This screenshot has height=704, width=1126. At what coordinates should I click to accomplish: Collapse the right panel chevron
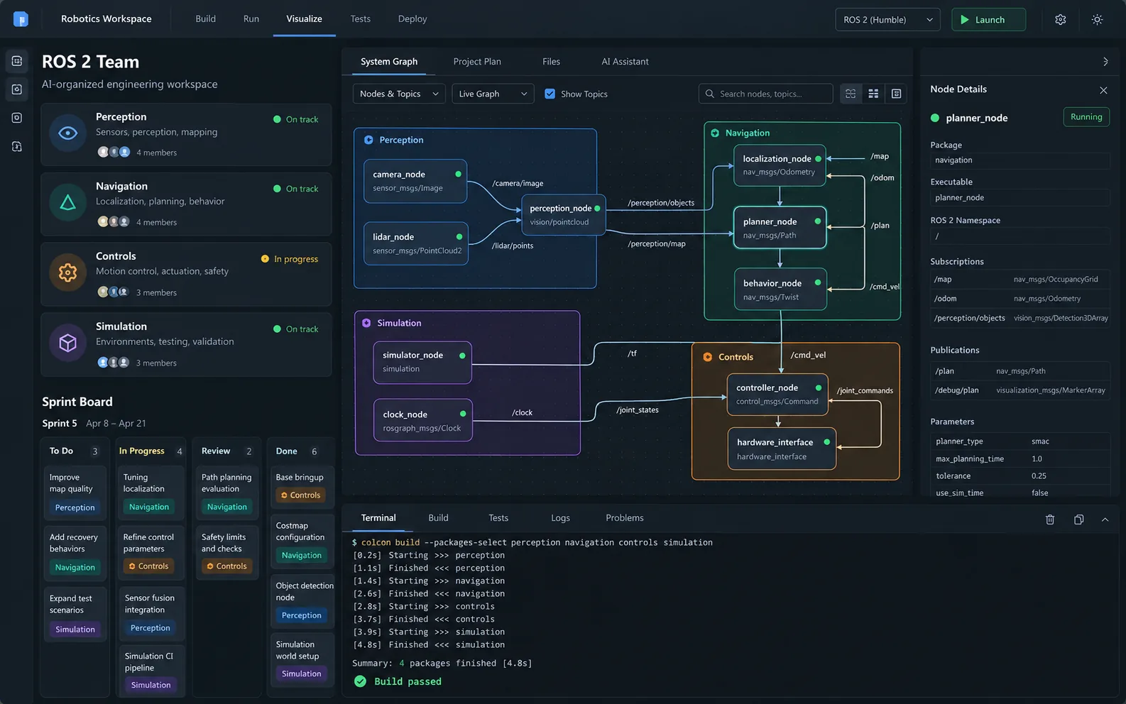(1105, 62)
